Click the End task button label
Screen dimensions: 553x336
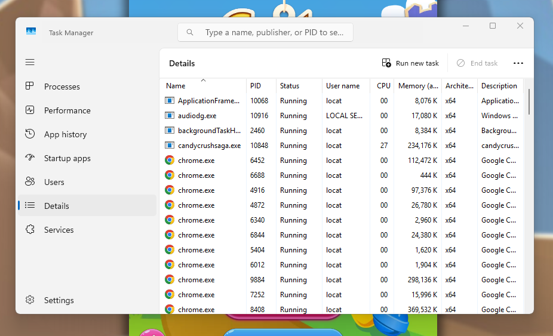[484, 63]
